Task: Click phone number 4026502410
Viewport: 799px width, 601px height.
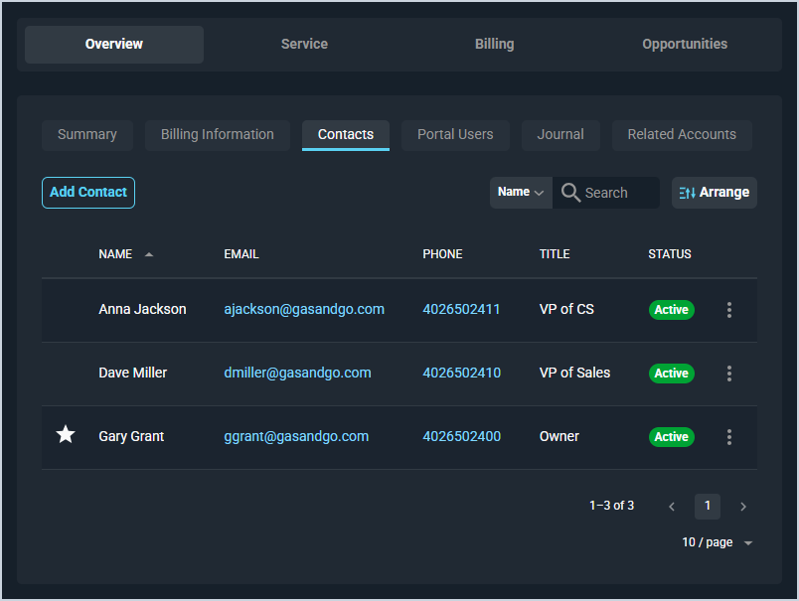Action: (x=461, y=373)
